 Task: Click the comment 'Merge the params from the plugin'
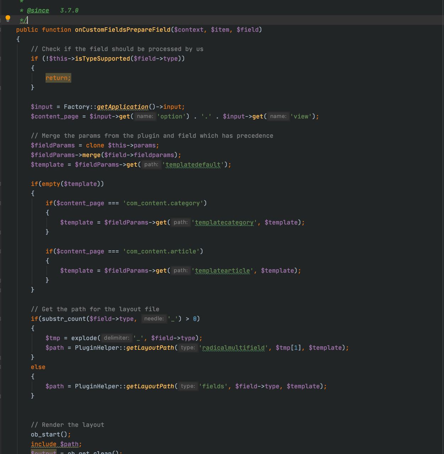pyautogui.click(x=152, y=136)
